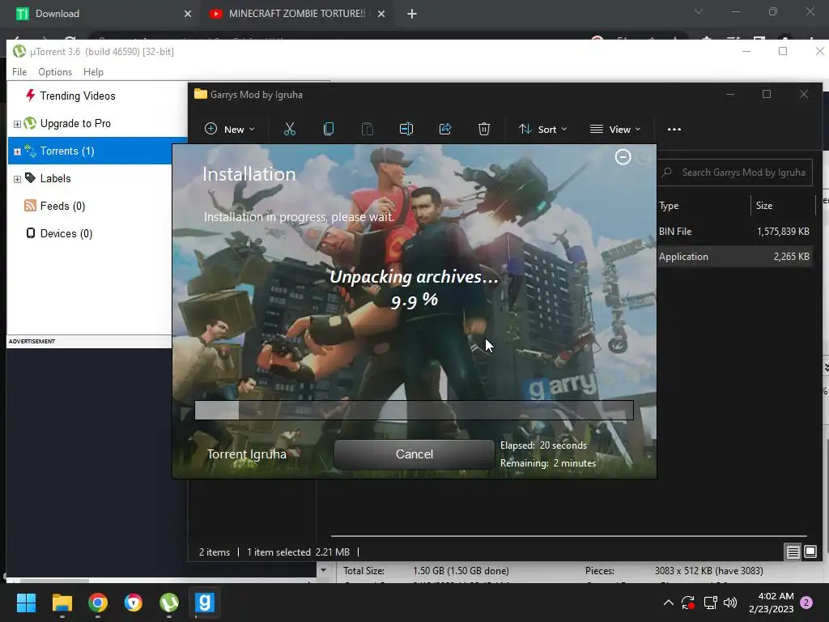Click the volume speaker tray icon
The height and width of the screenshot is (622, 829).
coord(730,603)
